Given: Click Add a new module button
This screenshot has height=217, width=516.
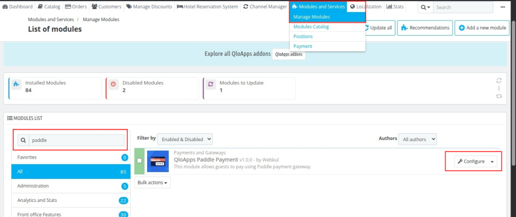Looking at the screenshot, I should coord(482,28).
